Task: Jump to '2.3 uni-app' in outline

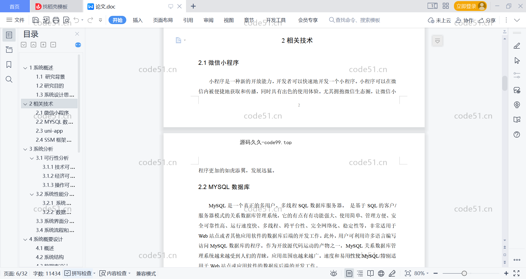Action: pyautogui.click(x=49, y=131)
